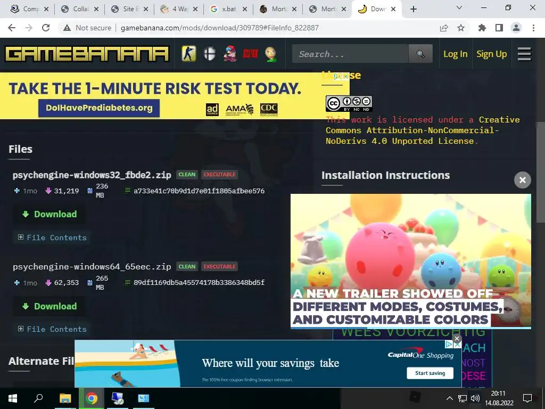This screenshot has height=409, width=545.
Task: Open Chrome's three-dot menu
Action: click(533, 28)
